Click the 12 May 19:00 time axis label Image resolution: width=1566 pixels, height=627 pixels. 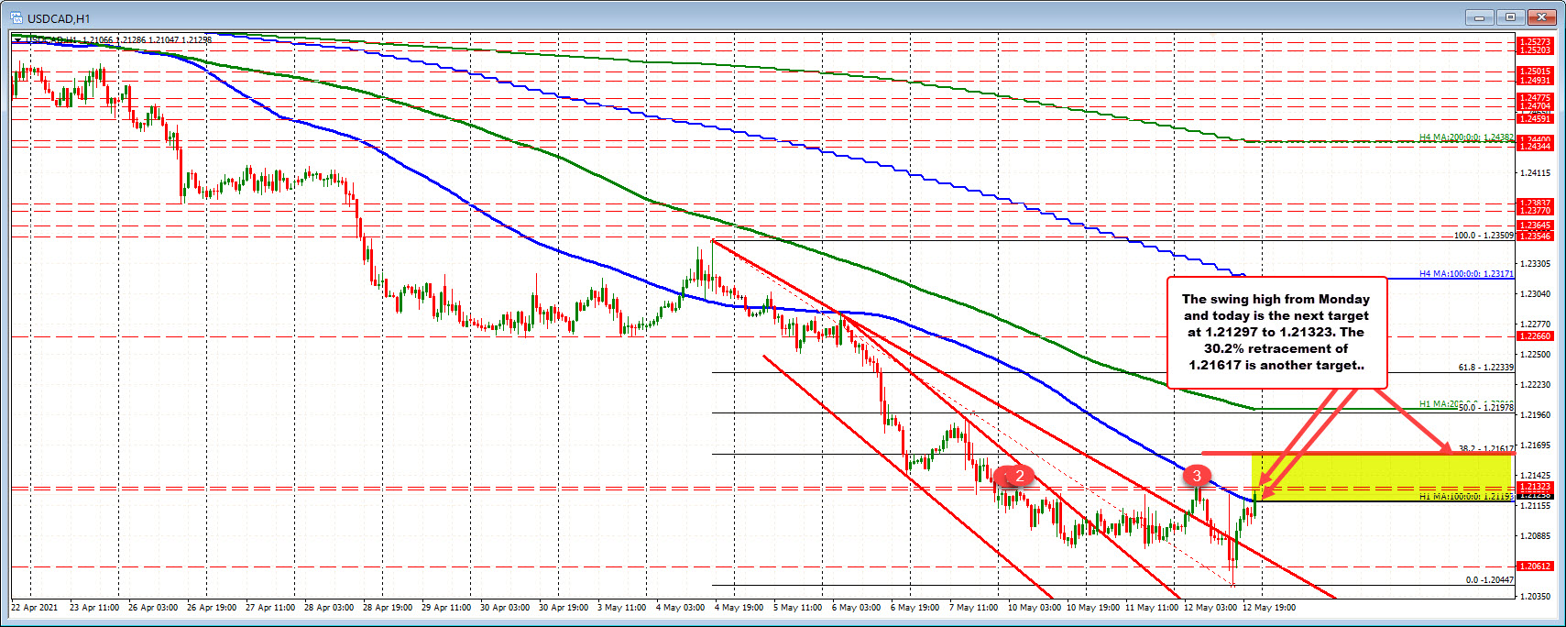tap(1269, 607)
